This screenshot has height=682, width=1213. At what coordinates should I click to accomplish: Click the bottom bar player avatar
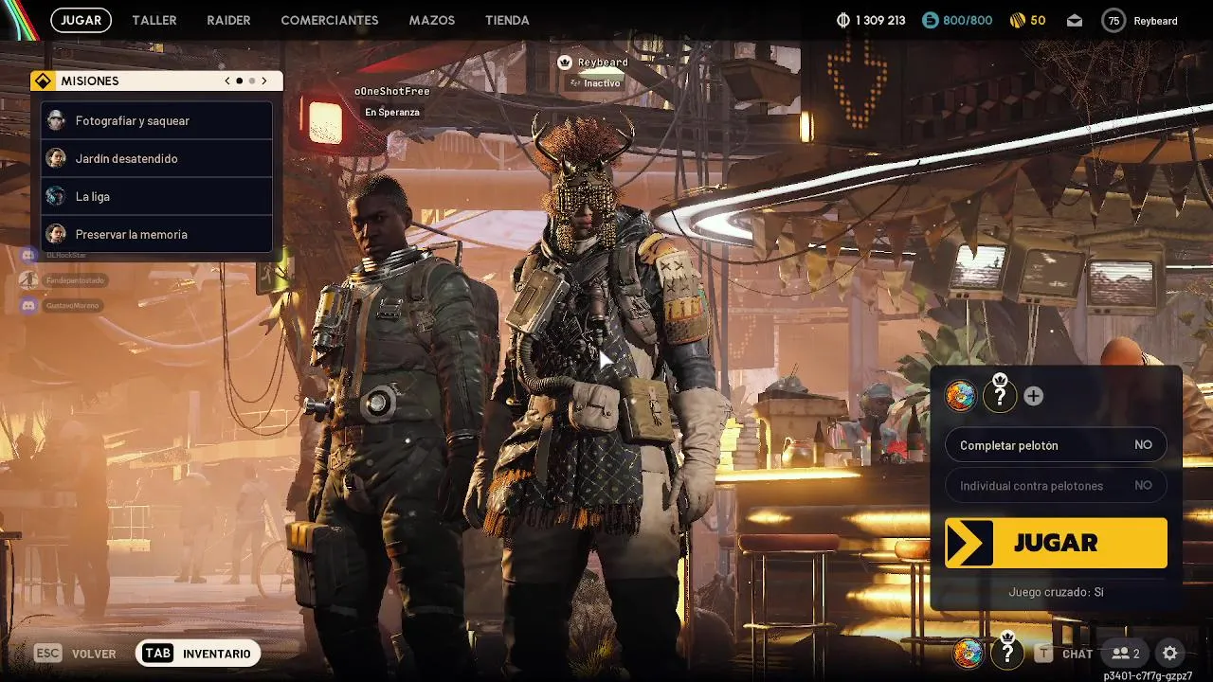point(968,653)
